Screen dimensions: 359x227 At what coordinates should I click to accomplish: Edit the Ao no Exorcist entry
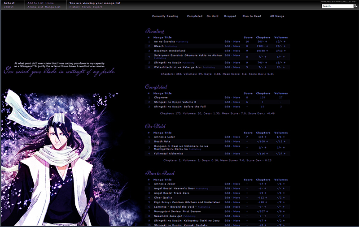[227, 41]
